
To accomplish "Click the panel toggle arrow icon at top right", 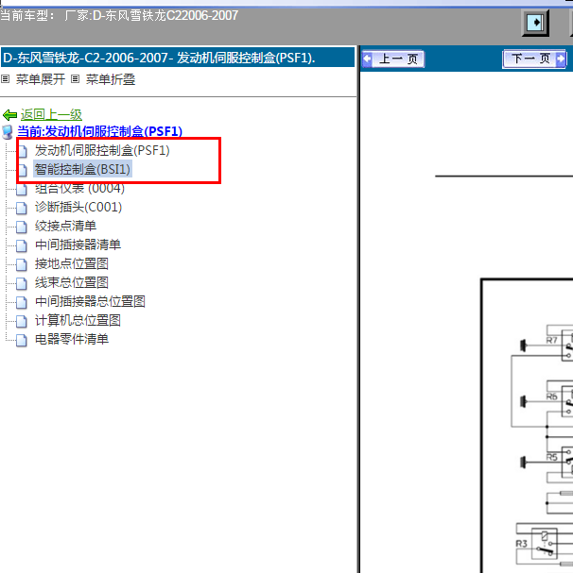I will (535, 23).
